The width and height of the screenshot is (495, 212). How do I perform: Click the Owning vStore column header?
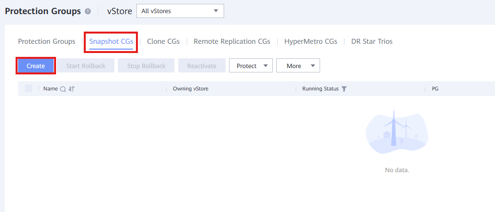[190, 89]
